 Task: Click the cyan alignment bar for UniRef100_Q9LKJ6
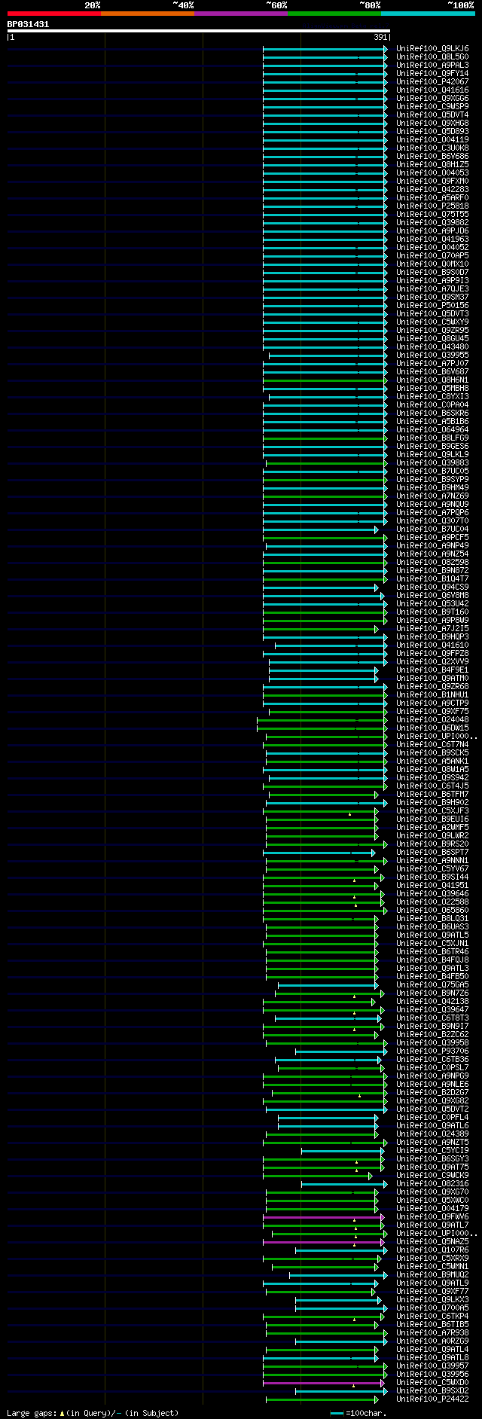pyautogui.click(x=325, y=48)
